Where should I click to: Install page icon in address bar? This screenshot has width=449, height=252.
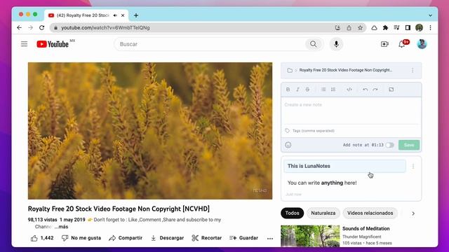pos(337,28)
